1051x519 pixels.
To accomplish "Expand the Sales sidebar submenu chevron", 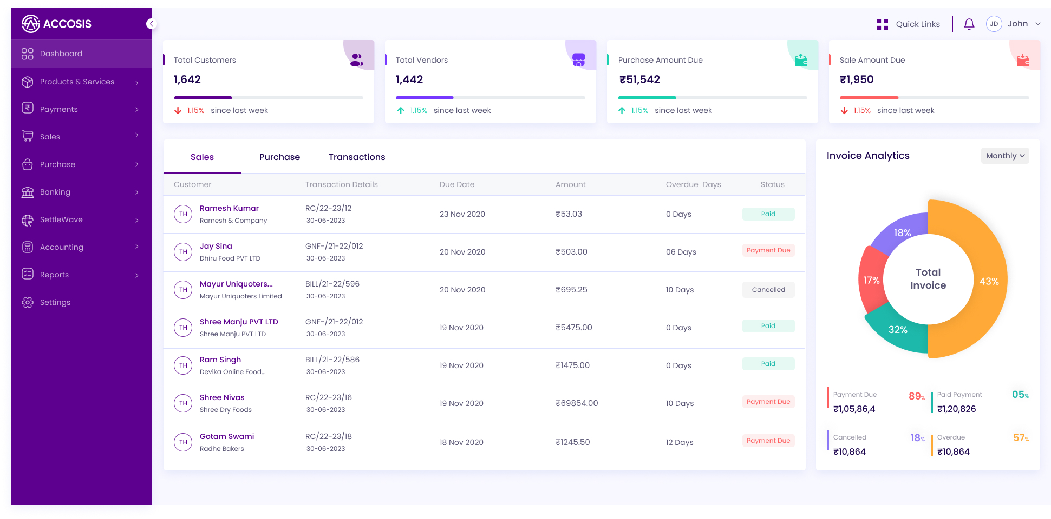I will pyautogui.click(x=137, y=135).
